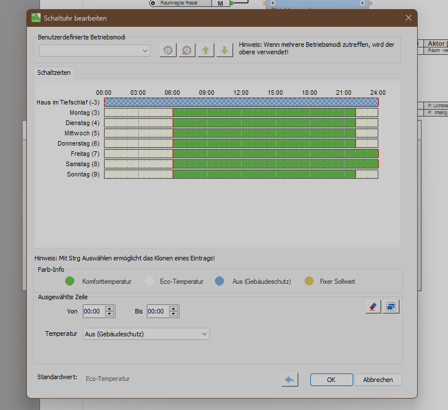The width and height of the screenshot is (448, 410).
Task: Click into the Von time input field
Action: click(x=93, y=312)
